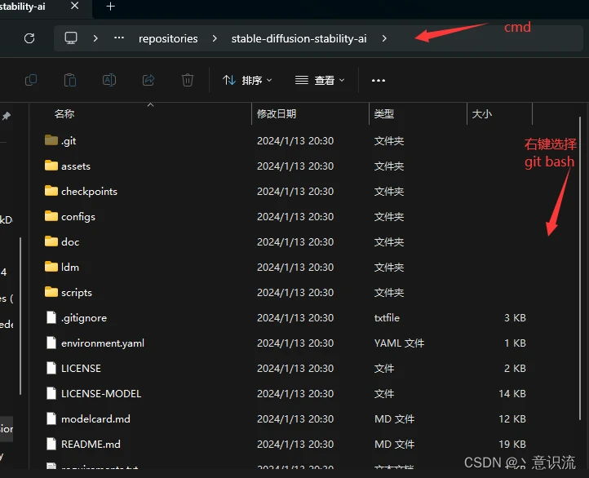Click the scripts folder name
The width and height of the screenshot is (589, 478).
pos(77,293)
